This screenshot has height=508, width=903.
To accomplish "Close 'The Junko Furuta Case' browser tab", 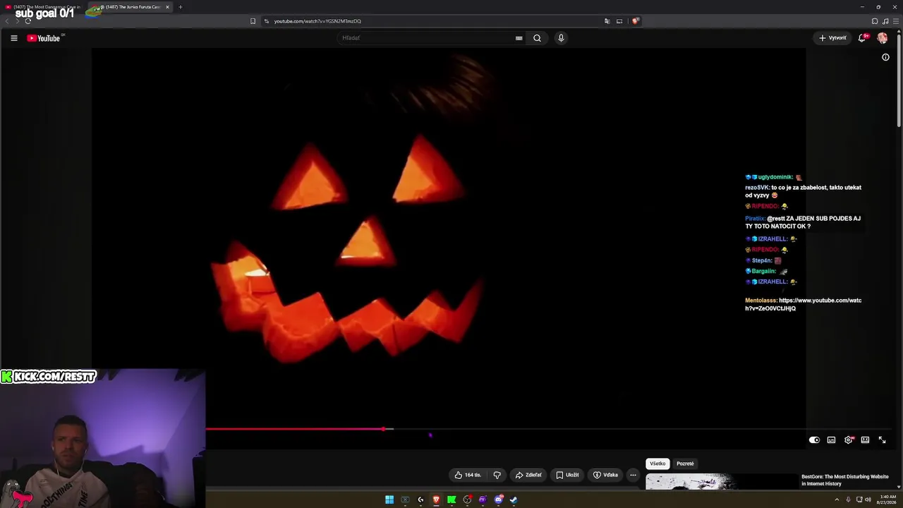I will pos(167,7).
